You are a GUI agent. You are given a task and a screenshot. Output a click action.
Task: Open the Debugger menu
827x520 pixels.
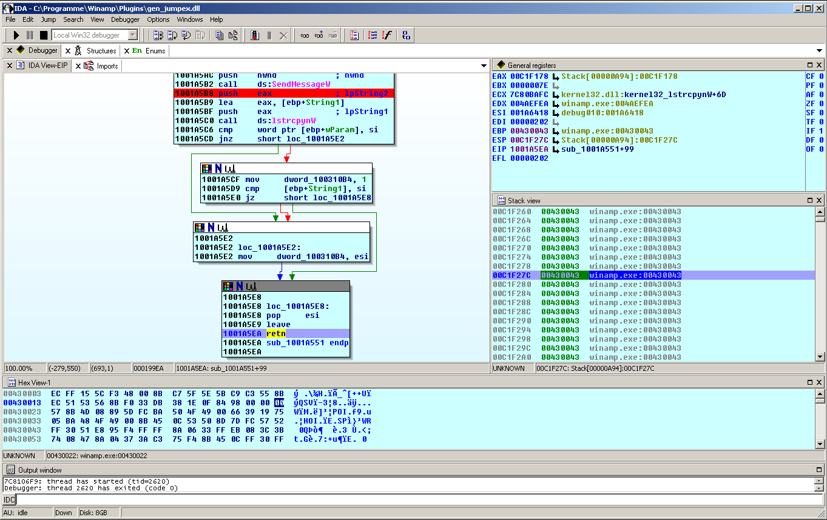click(x=125, y=19)
